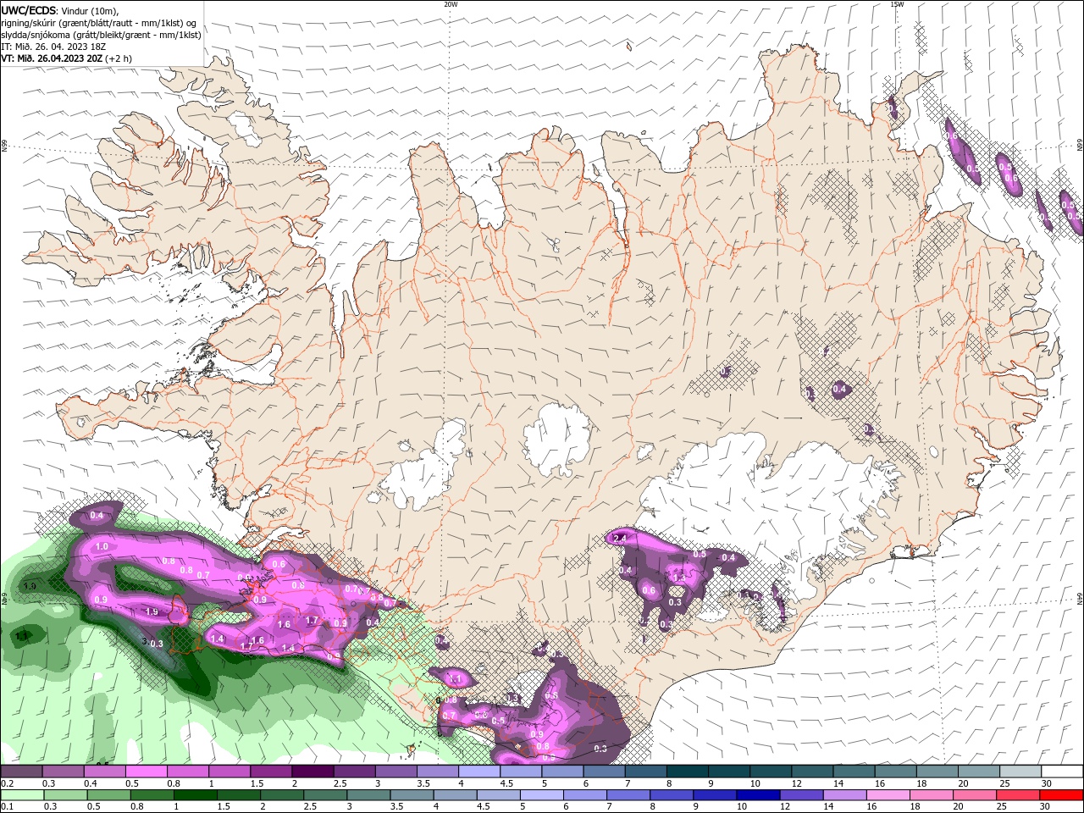Click the 2.4 snowfall value on the map
The height and width of the screenshot is (813, 1084).
[619, 539]
